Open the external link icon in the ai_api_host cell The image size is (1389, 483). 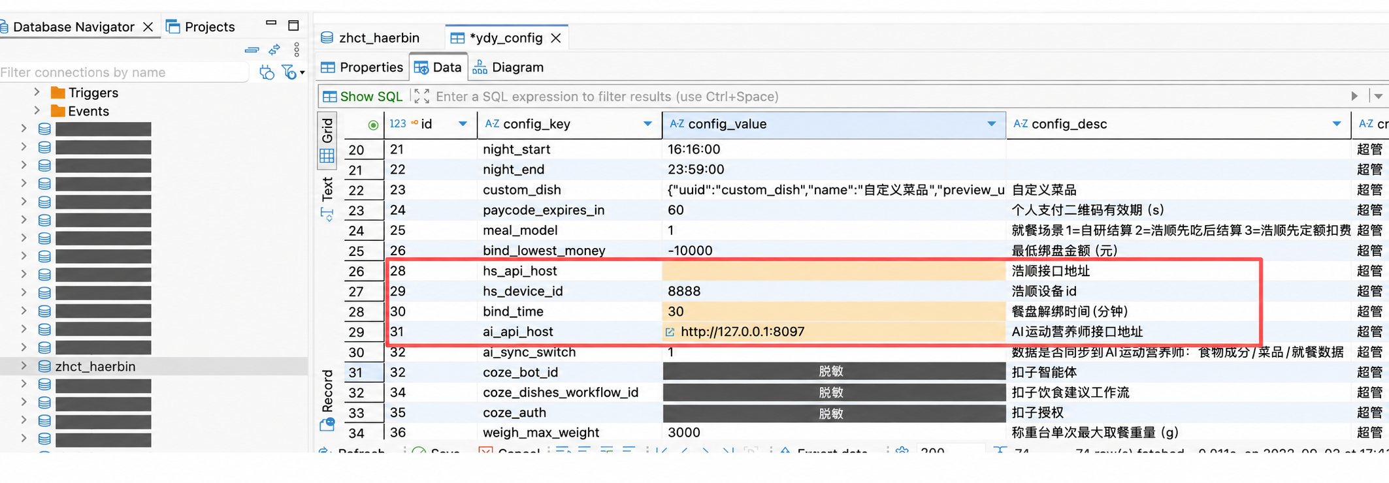pos(670,332)
